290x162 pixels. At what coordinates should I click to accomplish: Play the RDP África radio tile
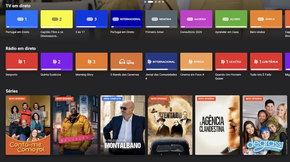point(196,62)
